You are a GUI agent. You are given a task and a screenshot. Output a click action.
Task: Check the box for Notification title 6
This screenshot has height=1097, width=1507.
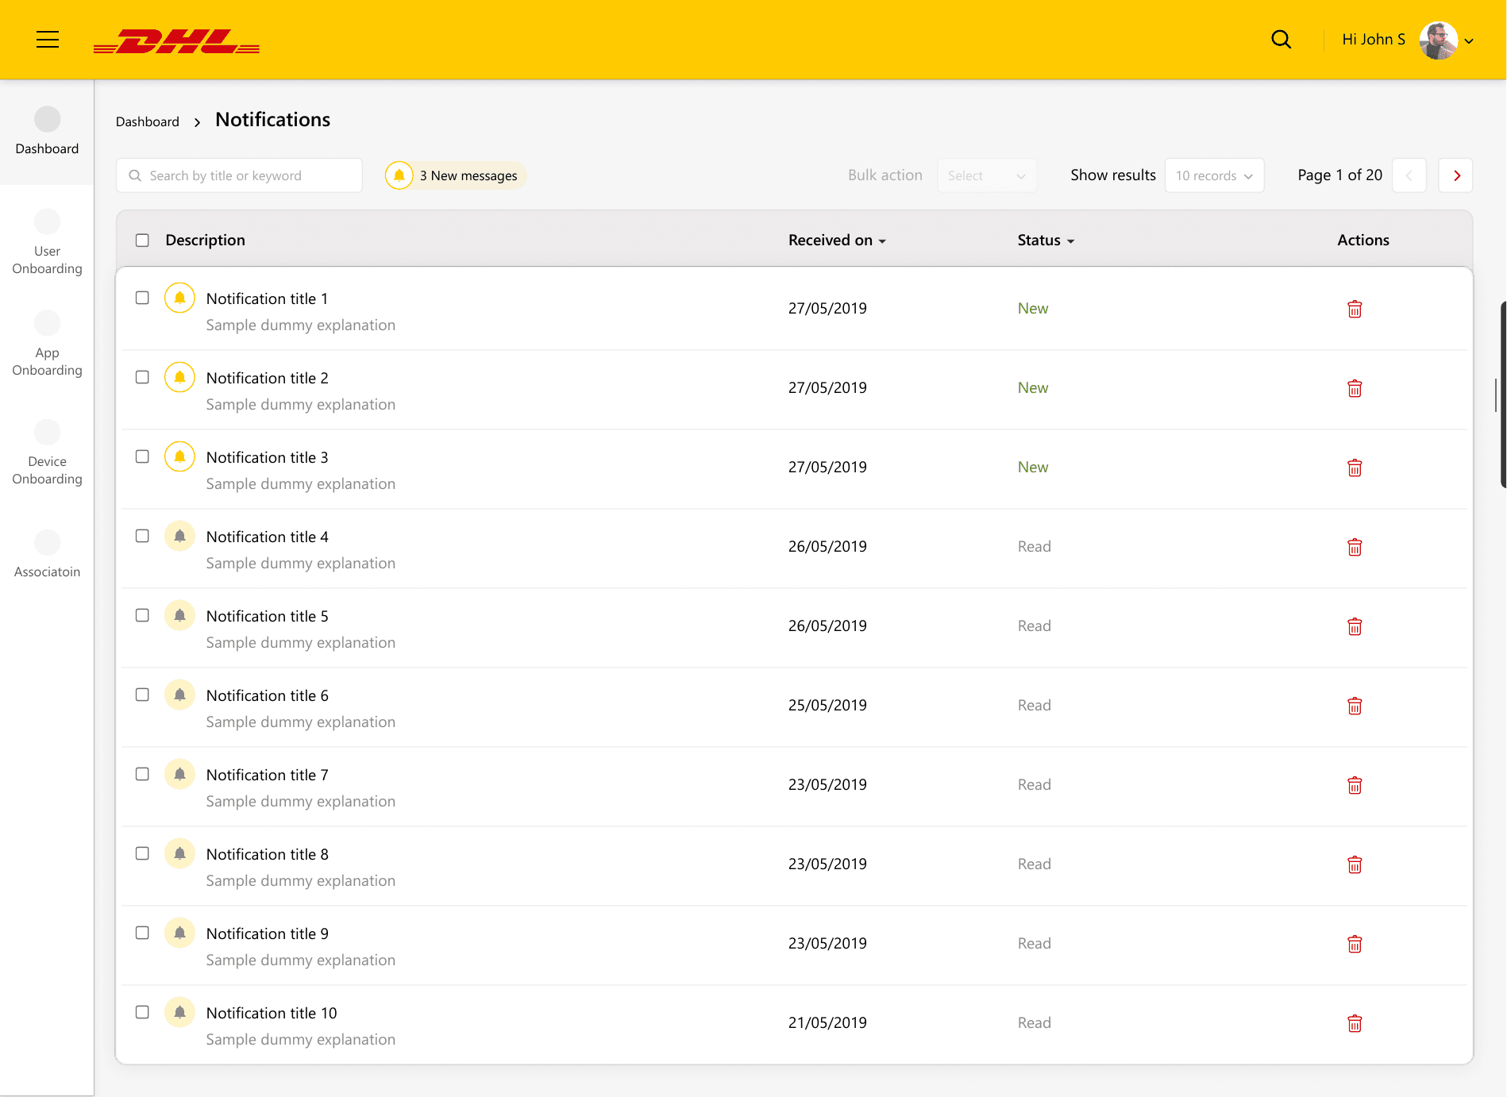(142, 695)
